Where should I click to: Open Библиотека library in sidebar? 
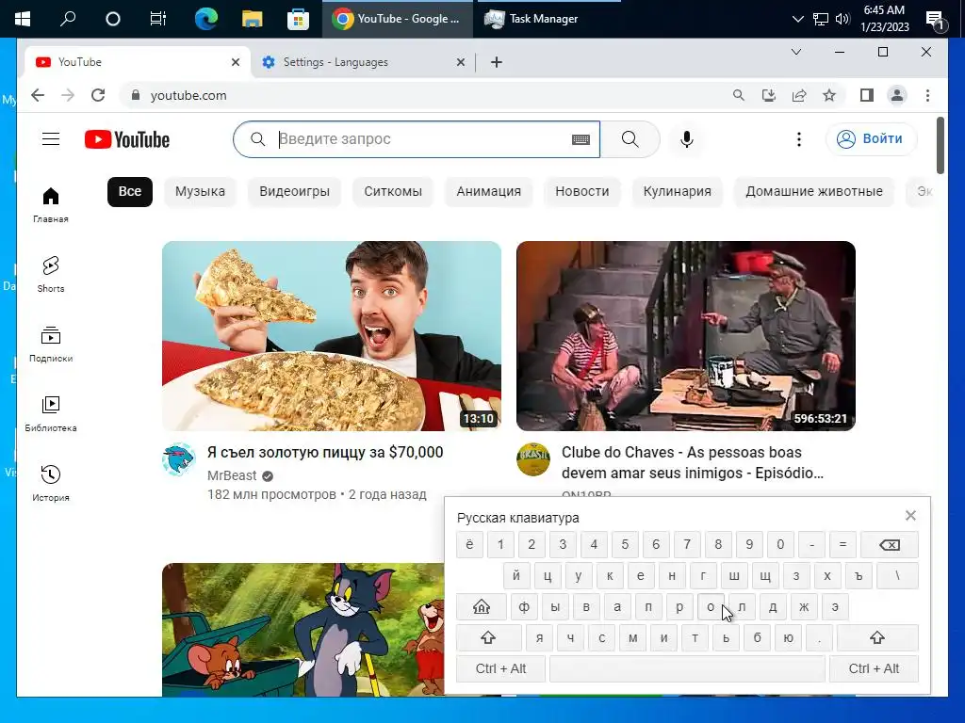click(x=51, y=414)
